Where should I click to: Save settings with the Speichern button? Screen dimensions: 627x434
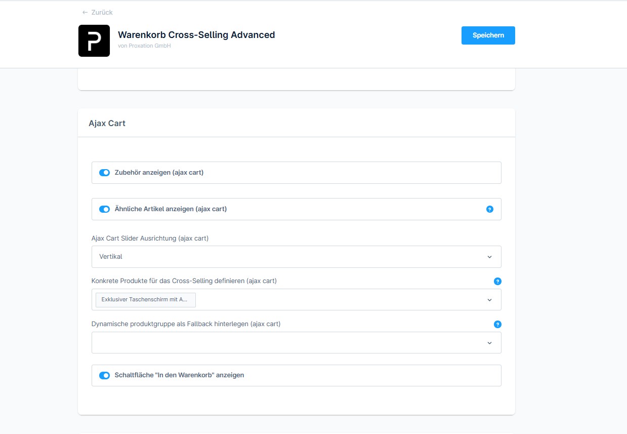[x=488, y=35]
